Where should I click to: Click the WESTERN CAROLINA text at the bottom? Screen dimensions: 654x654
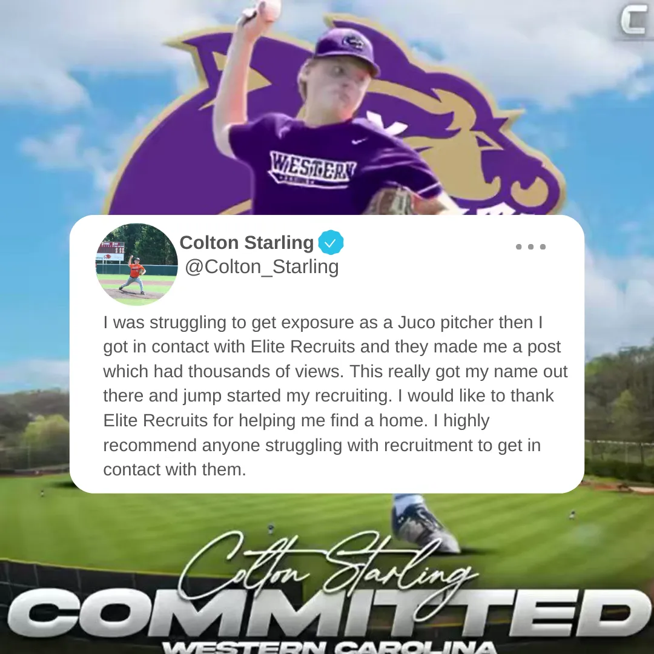[x=328, y=647]
